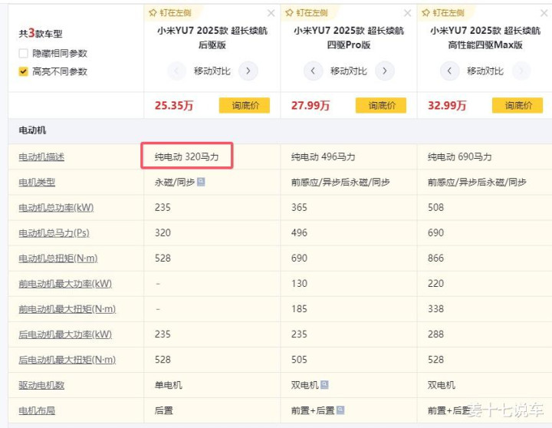Open the 电动机总功率(kW) parameter link

(x=56, y=208)
